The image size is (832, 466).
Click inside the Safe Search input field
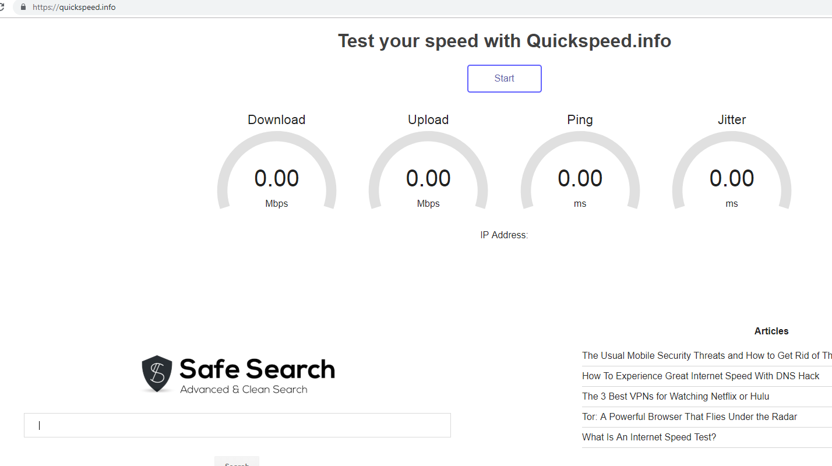[237, 425]
